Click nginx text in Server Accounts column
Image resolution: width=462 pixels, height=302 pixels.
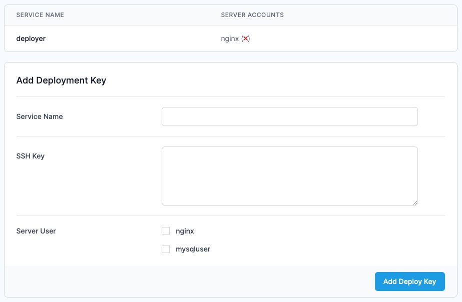point(230,38)
